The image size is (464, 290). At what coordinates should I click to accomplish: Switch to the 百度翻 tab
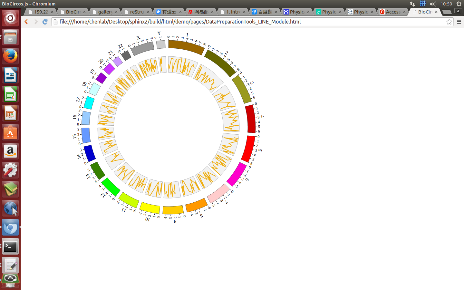(265, 12)
